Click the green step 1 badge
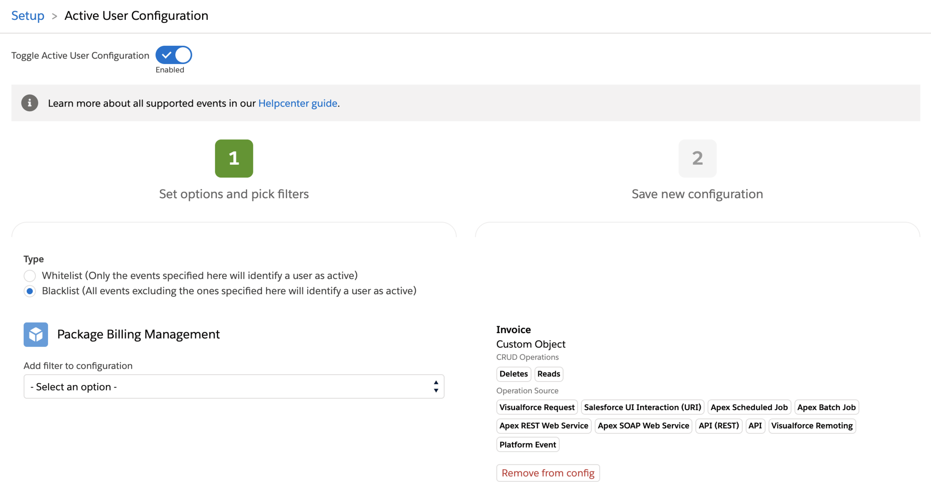The height and width of the screenshot is (497, 931). tap(234, 158)
